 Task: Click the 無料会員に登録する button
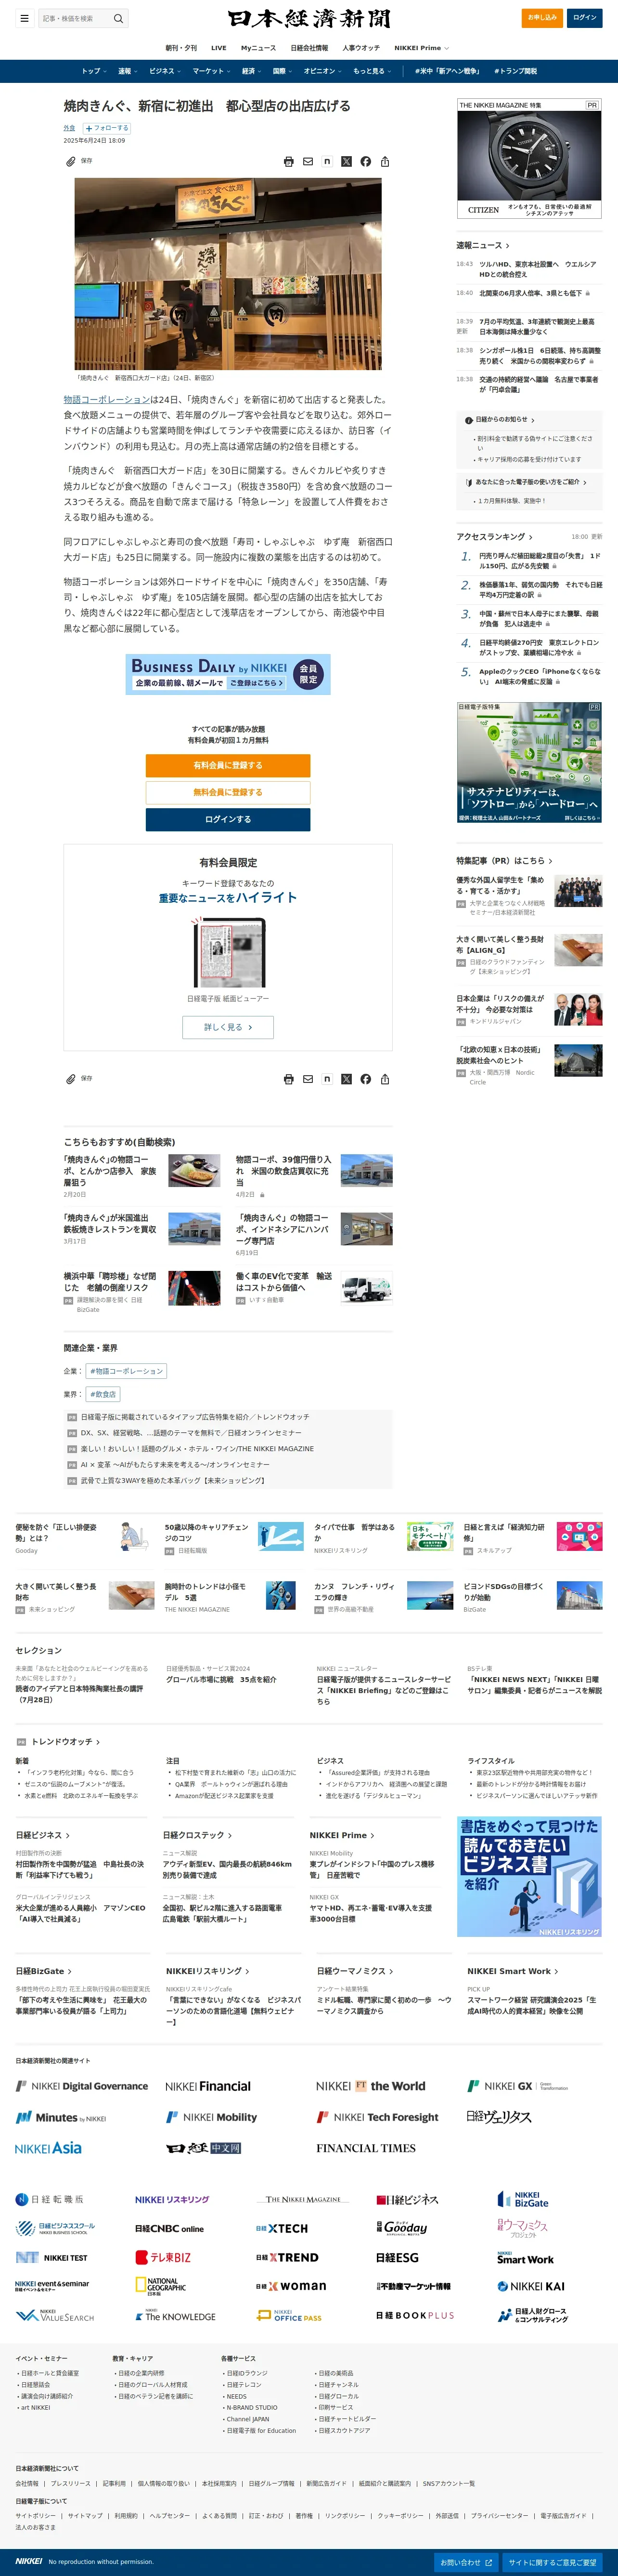pos(228,792)
